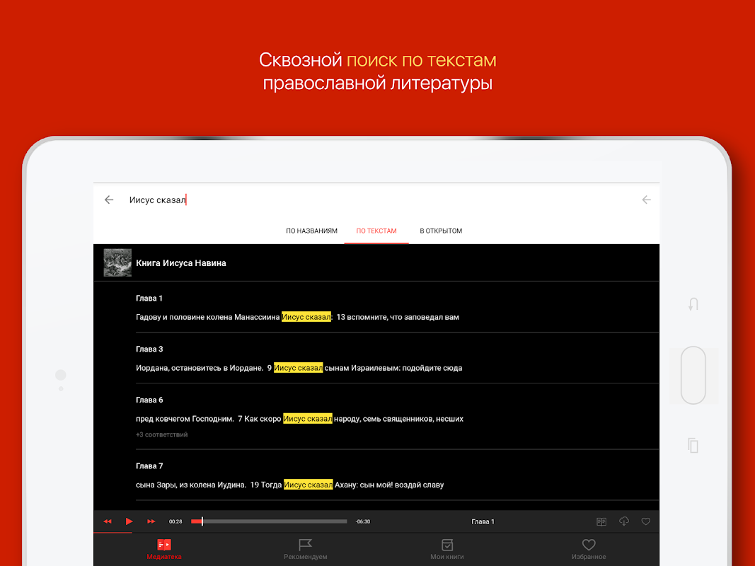Open 'Книга Иисуса Навина' cover thumbnail

[117, 262]
